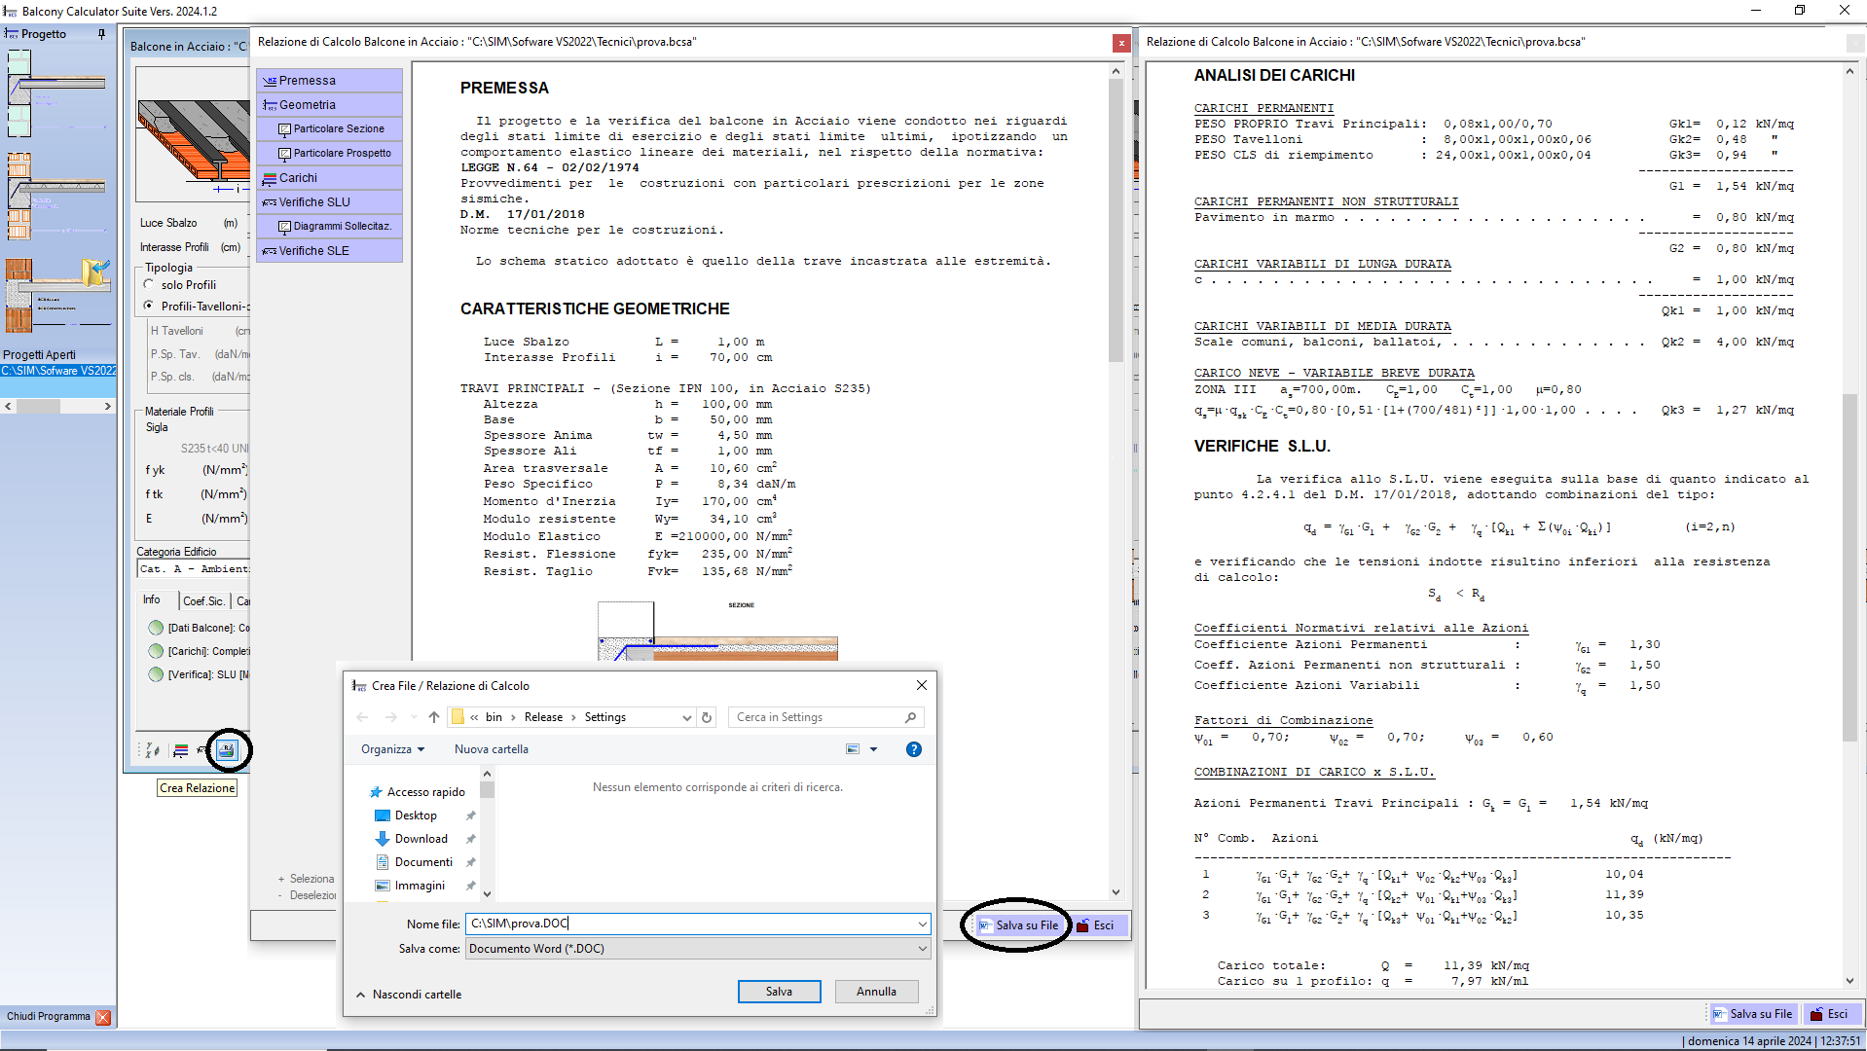Click the colored-lines Carichi icon in bottom toolbar
The width and height of the screenshot is (1867, 1051).
180,750
